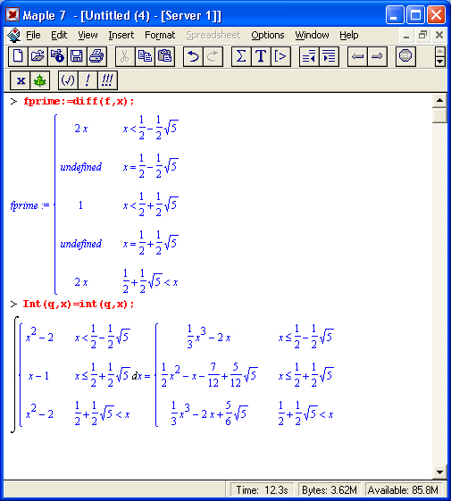Click the New worksheet icon
The image size is (451, 501).
coord(18,56)
